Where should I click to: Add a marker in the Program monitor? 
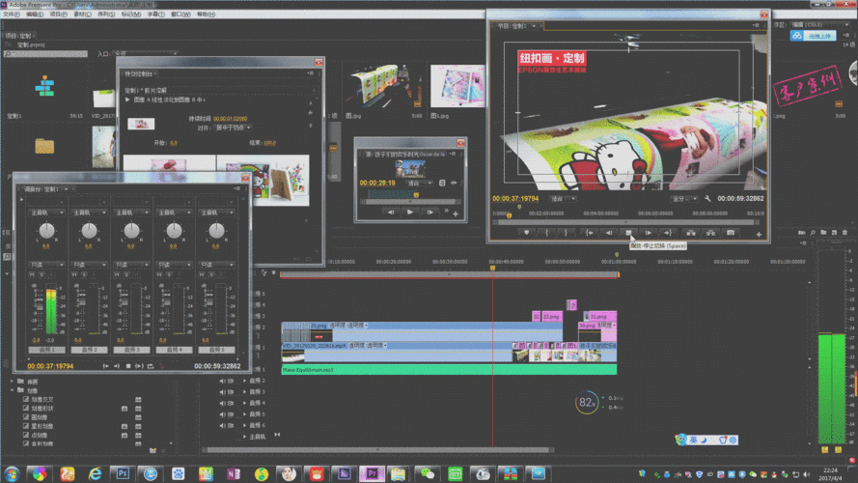point(526,233)
